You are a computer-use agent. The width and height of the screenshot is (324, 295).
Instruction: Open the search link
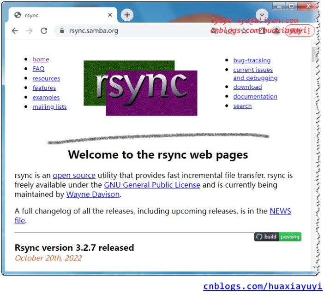click(x=242, y=106)
